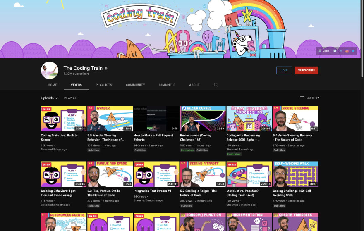Viewport: 364px width, 231px height.
Task: Click title 'How to Make a Pull Request #shorts'
Action: [x=153, y=138]
